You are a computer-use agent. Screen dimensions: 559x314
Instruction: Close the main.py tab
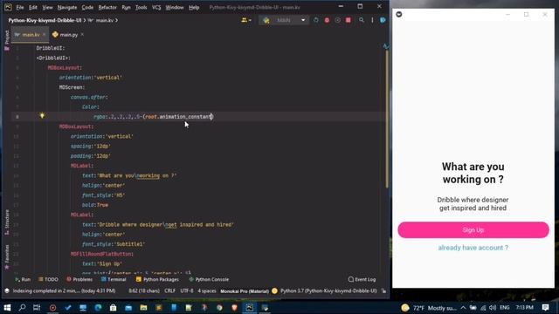[82, 35]
